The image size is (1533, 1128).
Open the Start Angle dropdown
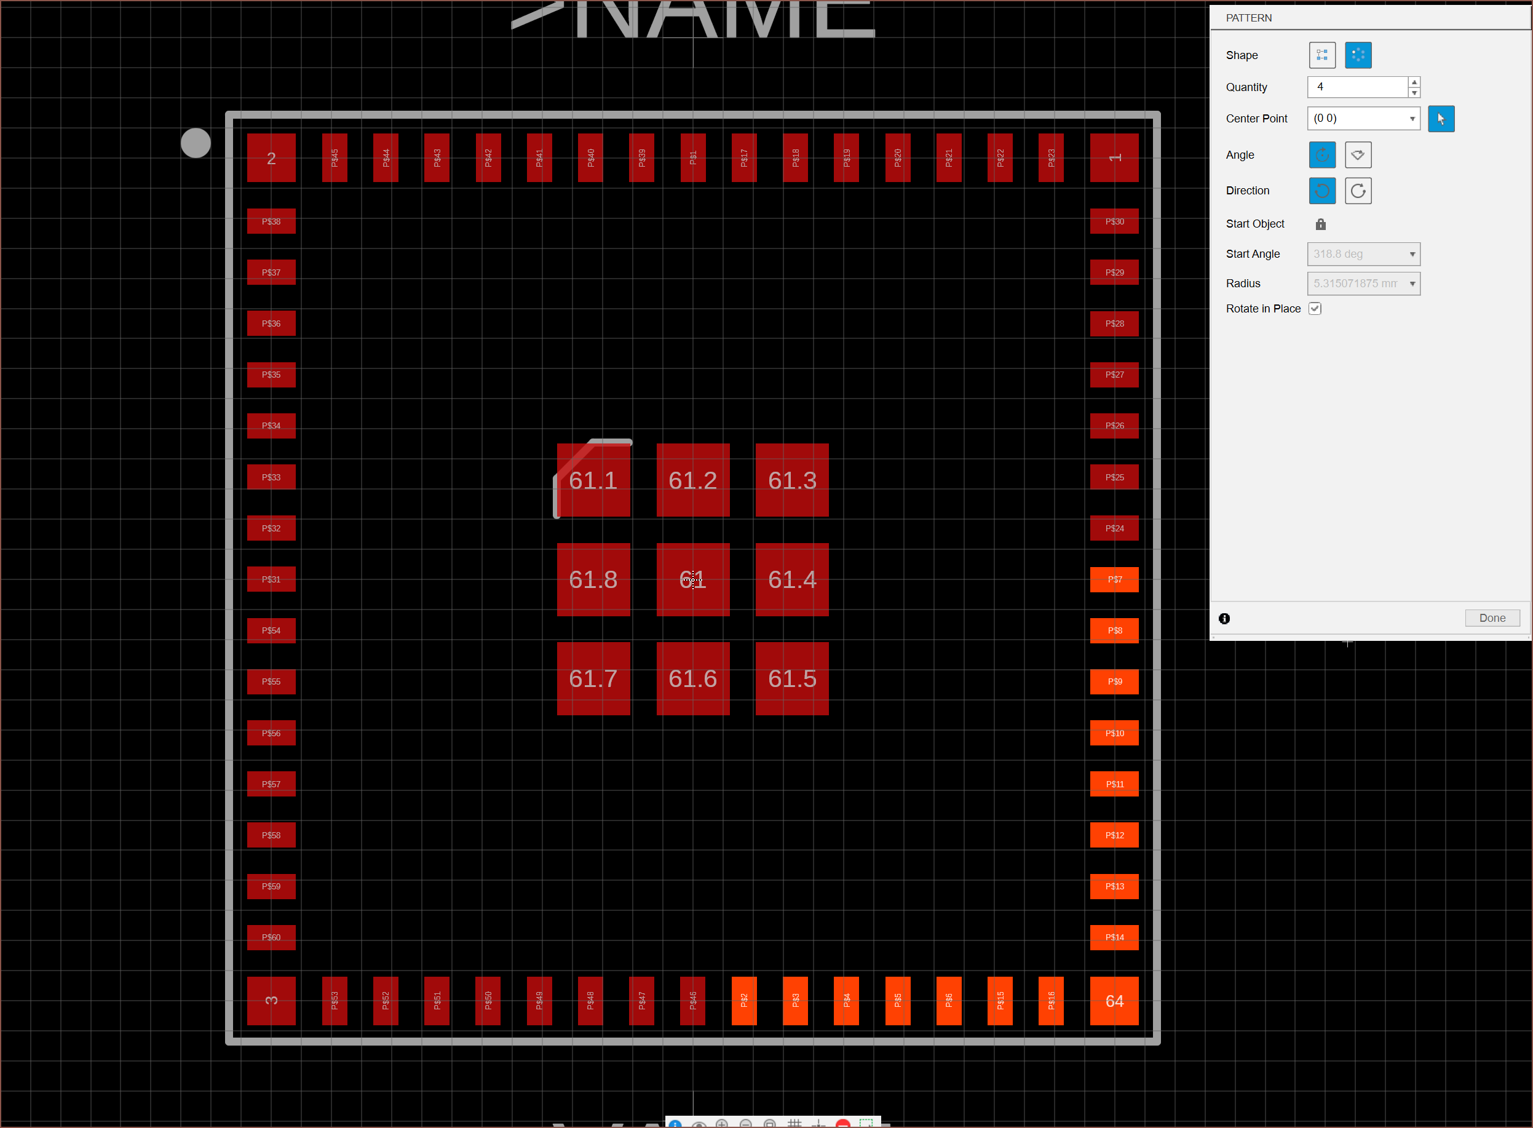(1411, 254)
